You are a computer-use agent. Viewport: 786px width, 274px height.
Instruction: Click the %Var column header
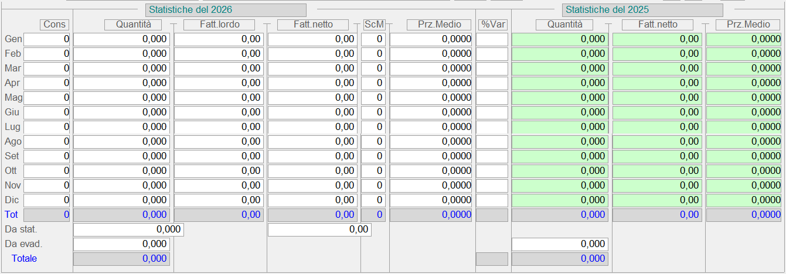pos(492,25)
